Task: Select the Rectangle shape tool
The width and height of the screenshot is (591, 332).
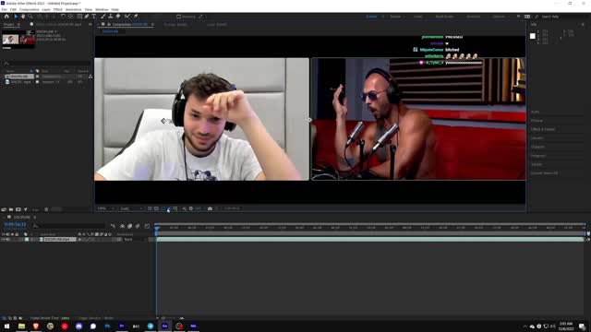Action: [x=79, y=17]
